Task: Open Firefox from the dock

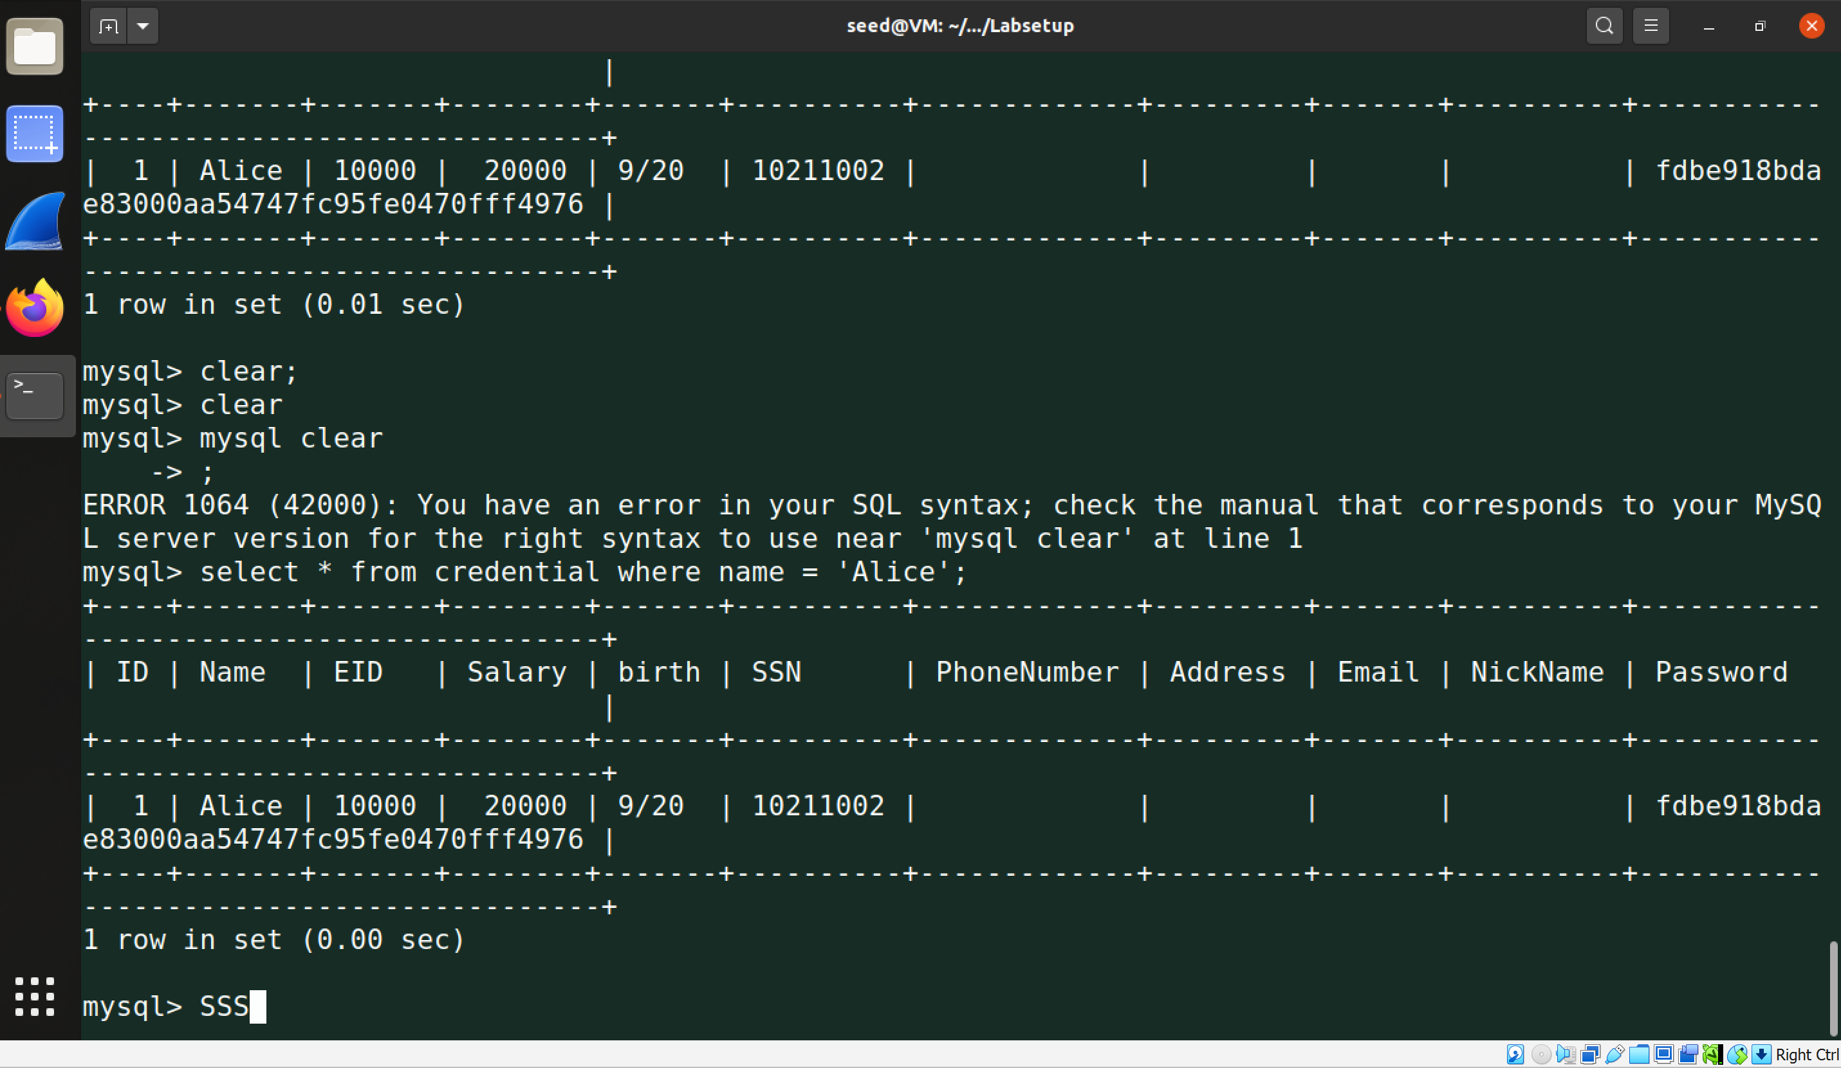Action: tap(34, 308)
